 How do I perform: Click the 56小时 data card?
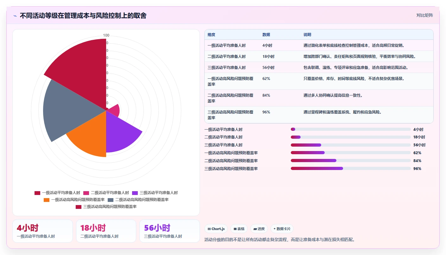pos(169,231)
